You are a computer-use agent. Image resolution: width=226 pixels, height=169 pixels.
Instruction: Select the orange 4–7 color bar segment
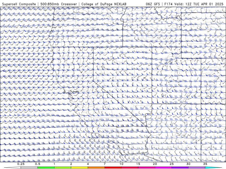[96, 168]
